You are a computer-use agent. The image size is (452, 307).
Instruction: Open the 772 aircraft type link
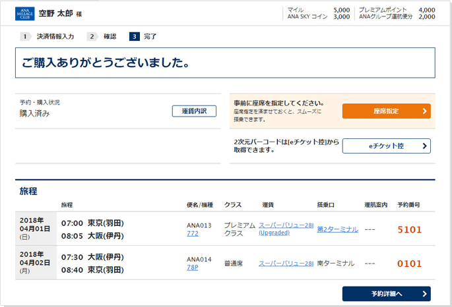[x=192, y=233]
